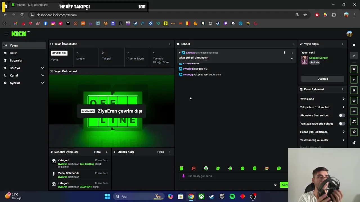360x202 pixels.
Task: Open Steam from the Windows taskbar
Action: [x=211, y=196]
